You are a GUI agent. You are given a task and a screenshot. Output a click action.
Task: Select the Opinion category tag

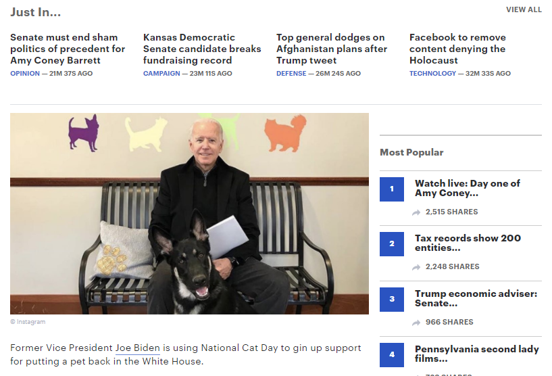coord(25,74)
